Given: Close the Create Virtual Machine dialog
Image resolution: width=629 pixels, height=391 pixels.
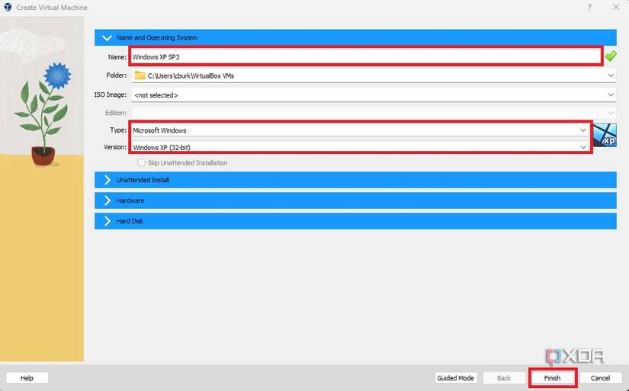Looking at the screenshot, I should click(x=616, y=7).
